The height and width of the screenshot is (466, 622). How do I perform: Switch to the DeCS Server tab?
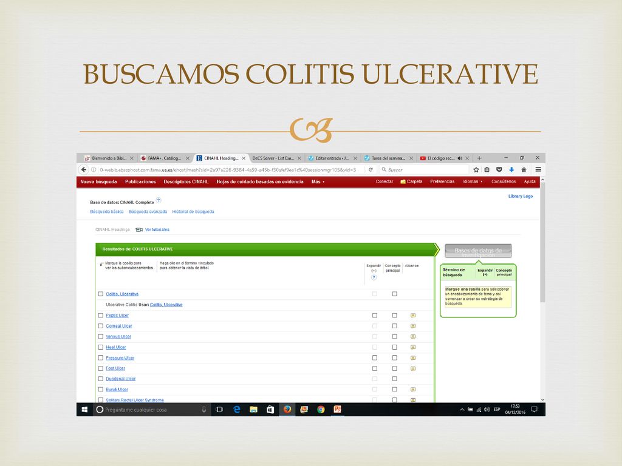pos(277,158)
